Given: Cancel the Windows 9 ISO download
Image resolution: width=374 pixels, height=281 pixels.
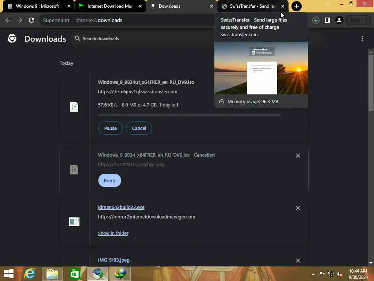Looking at the screenshot, I should [139, 128].
